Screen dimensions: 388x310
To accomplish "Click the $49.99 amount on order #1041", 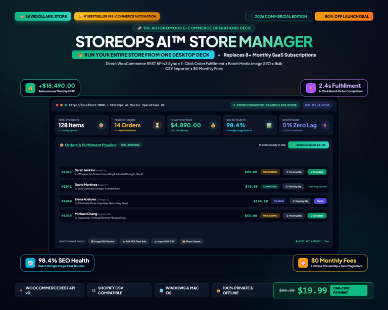I will click(x=251, y=187).
